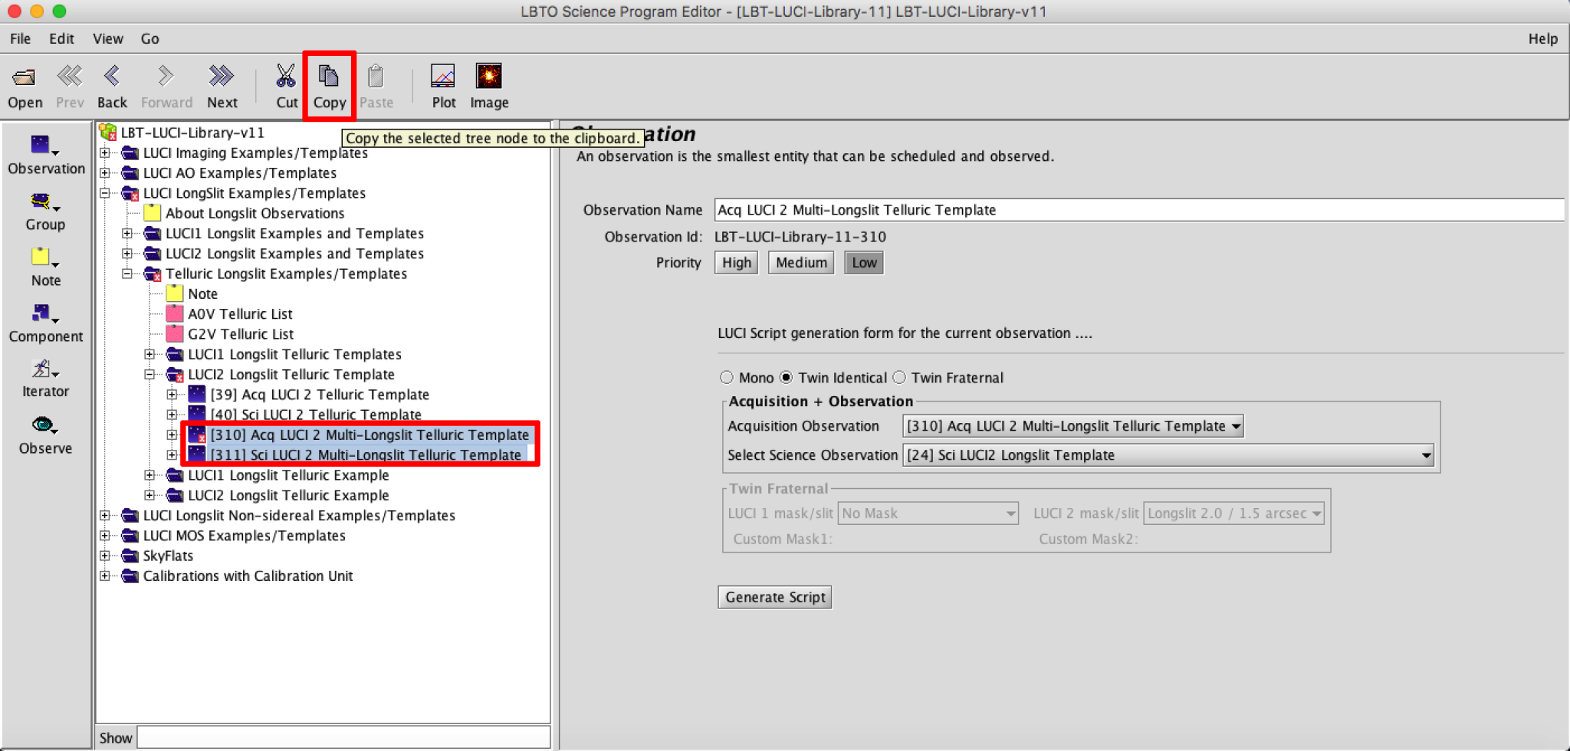Image resolution: width=1570 pixels, height=751 pixels.
Task: Open the Select Science Observation dropdown
Action: click(x=1168, y=455)
